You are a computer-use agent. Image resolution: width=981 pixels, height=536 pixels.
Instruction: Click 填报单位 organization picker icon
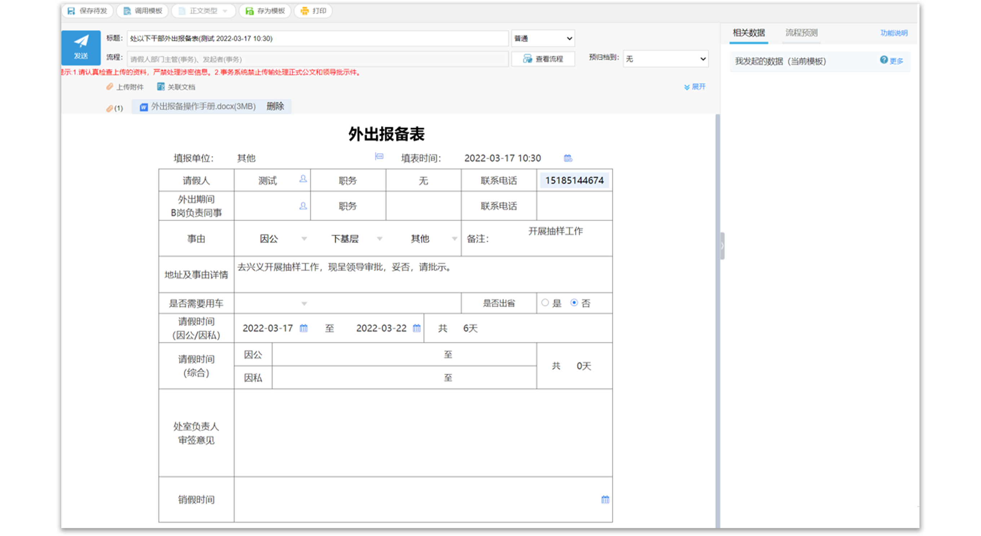click(x=379, y=156)
